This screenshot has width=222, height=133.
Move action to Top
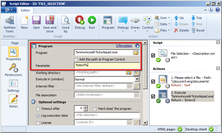[x=196, y=18]
